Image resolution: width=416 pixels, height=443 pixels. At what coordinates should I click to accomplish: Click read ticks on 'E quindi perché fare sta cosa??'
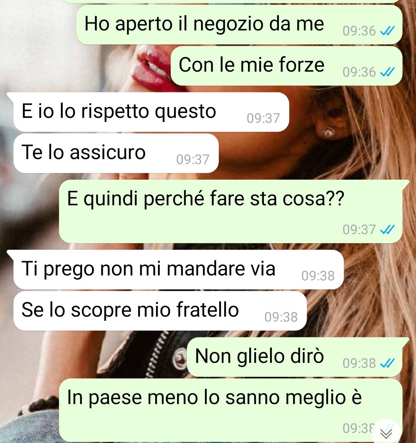[x=387, y=230]
